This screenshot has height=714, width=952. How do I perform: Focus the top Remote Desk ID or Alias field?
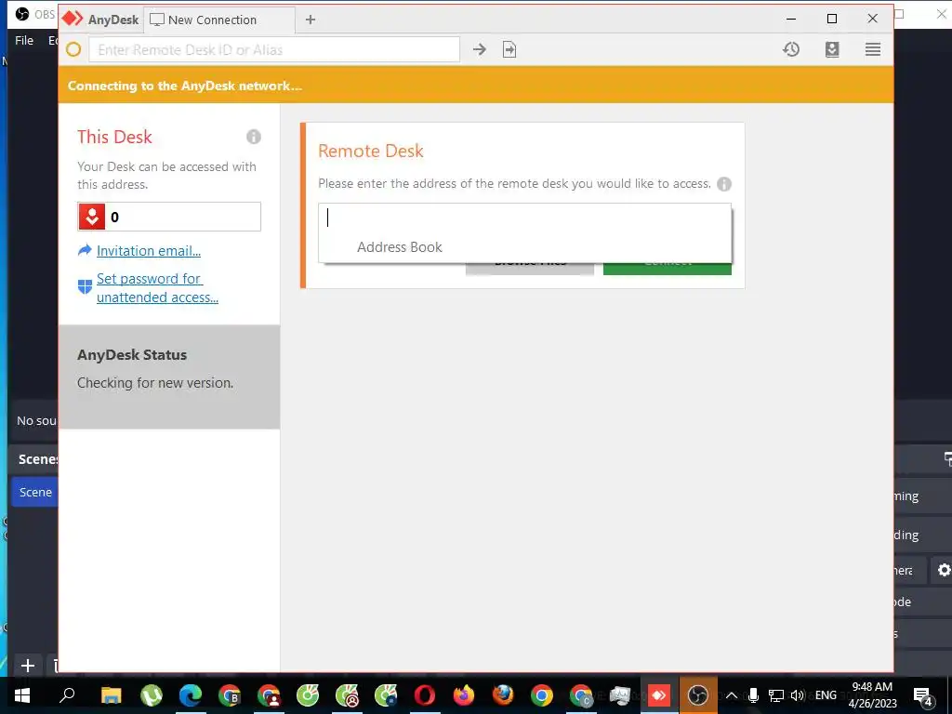pos(274,50)
